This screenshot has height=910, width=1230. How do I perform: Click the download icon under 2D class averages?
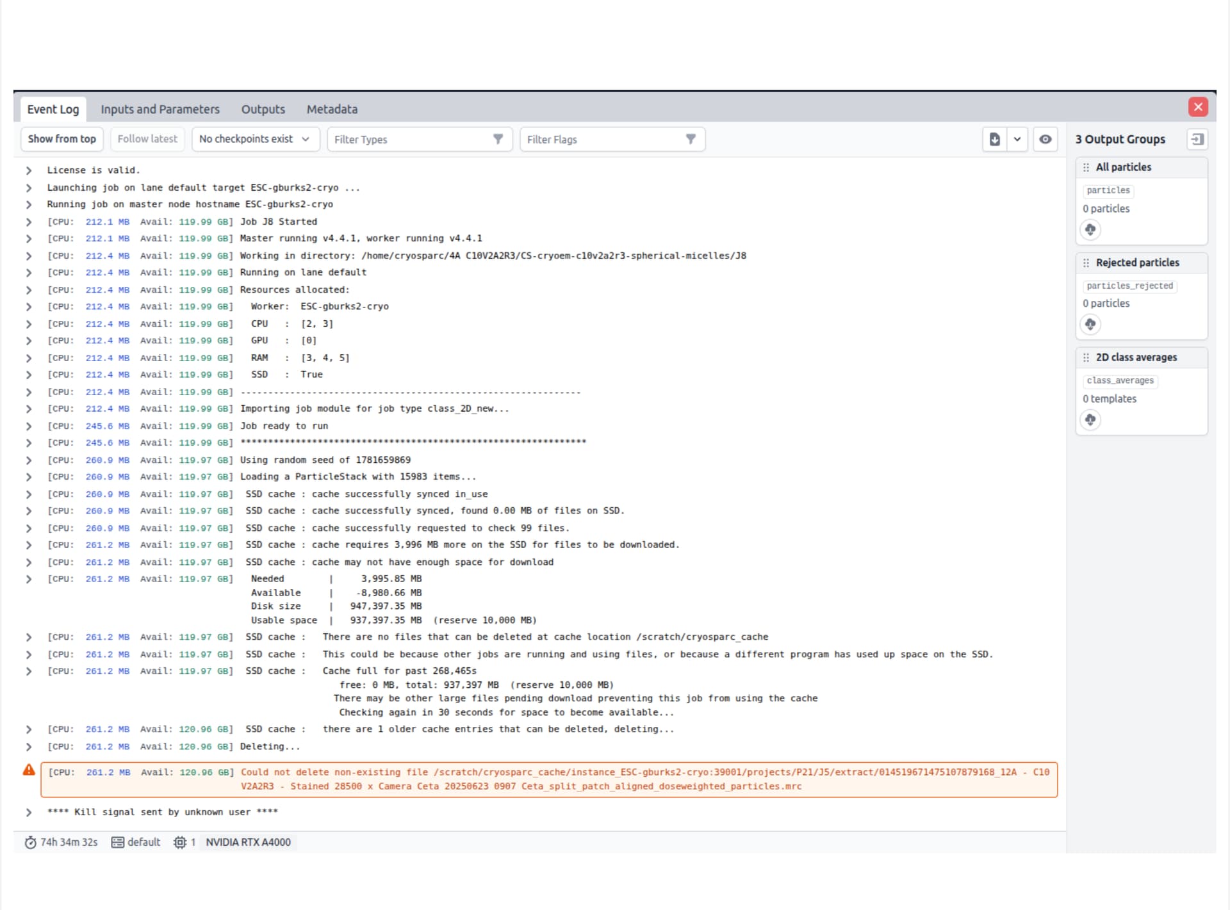1090,419
